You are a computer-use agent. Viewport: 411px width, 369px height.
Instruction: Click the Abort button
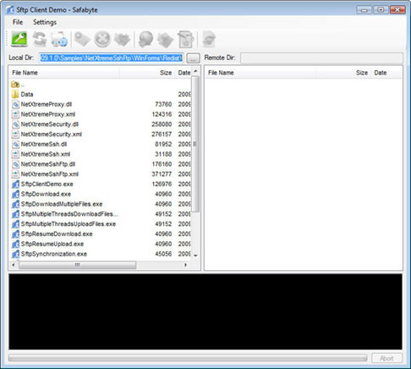point(386,358)
